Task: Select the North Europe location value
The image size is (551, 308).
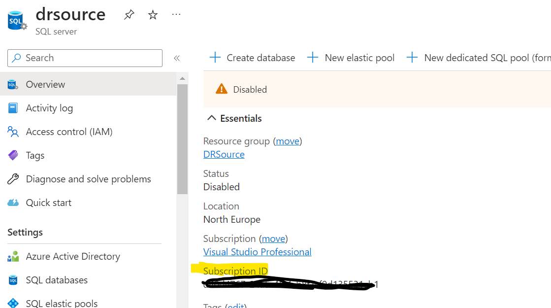Action: tap(232, 219)
